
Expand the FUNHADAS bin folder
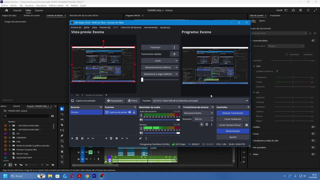pyautogui.click(x=10, y=137)
